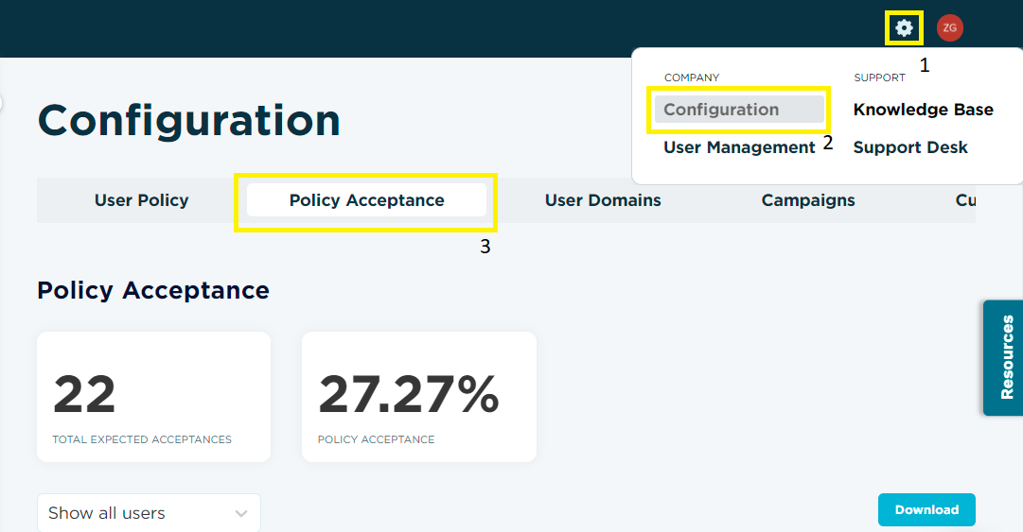
Task: Switch to the User Domains tab
Action: (603, 200)
